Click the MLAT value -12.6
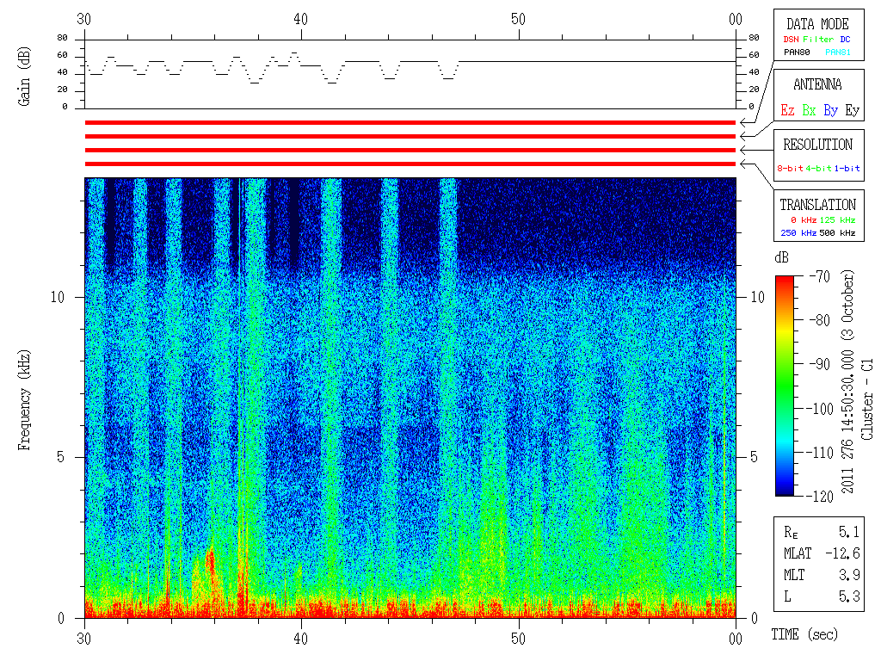 pyautogui.click(x=843, y=553)
